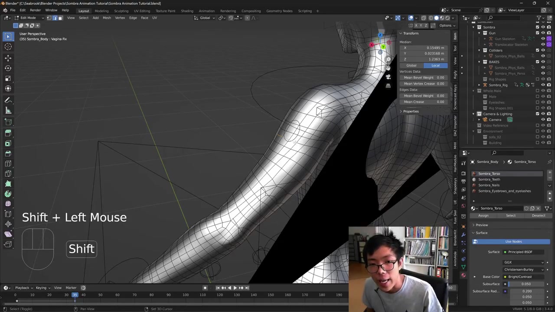Choose the Measure tool
The width and height of the screenshot is (555, 312).
pyautogui.click(x=8, y=110)
